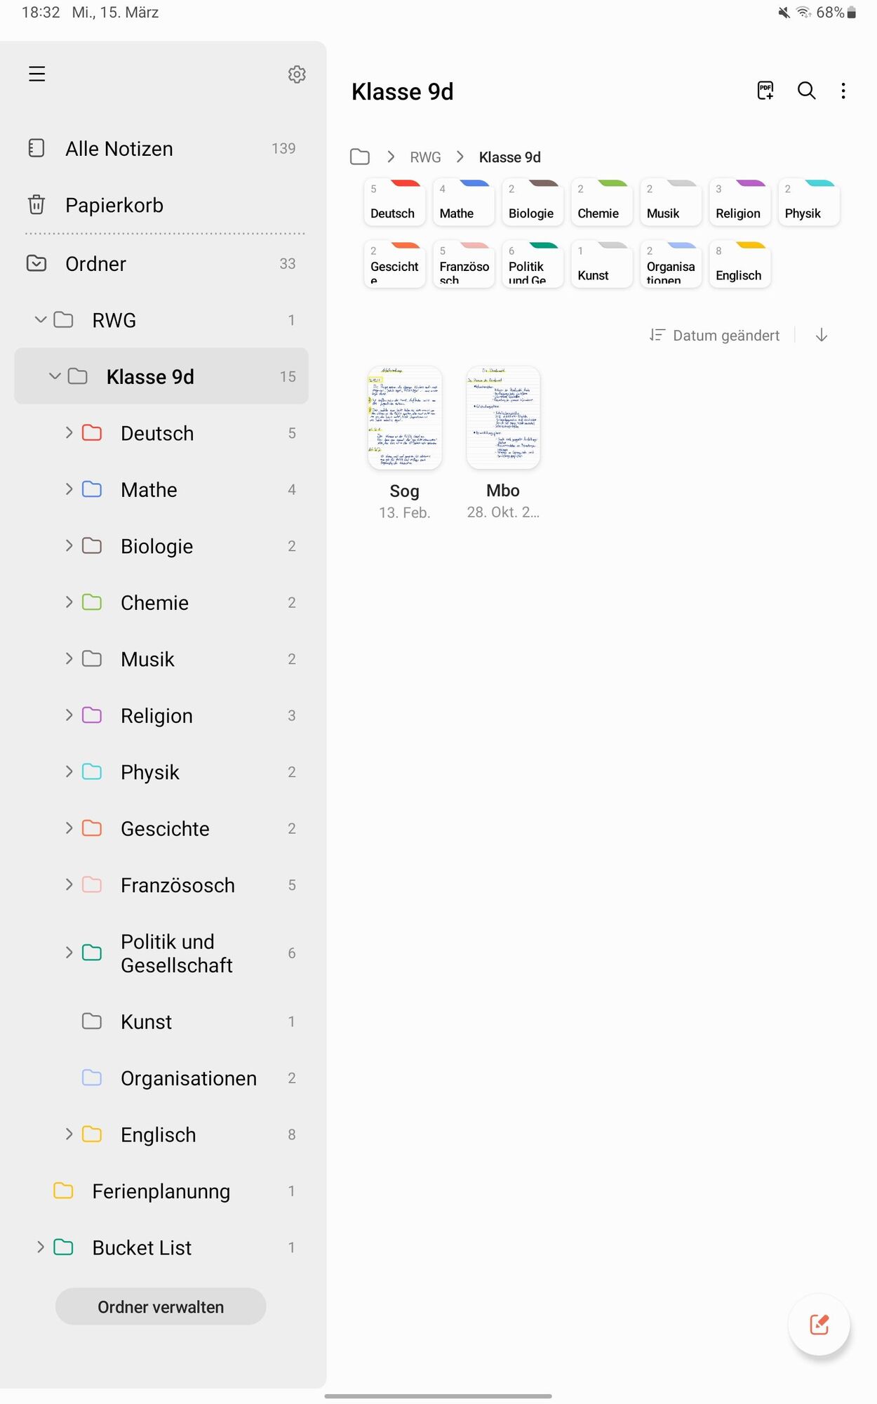The image size is (877, 1404).
Task: Open the Ordner section
Action: (96, 264)
